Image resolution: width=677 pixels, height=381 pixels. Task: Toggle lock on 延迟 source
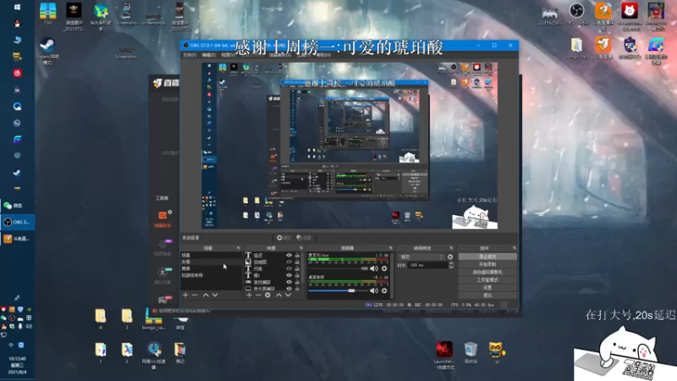point(297,256)
